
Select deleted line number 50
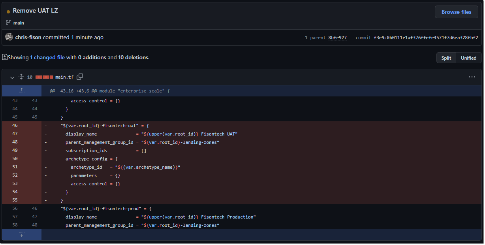coord(15,159)
